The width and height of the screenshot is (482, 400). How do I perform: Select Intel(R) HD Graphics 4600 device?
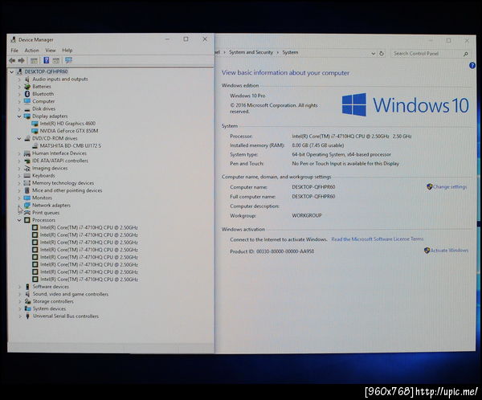pos(67,124)
